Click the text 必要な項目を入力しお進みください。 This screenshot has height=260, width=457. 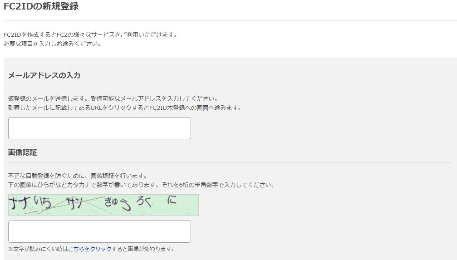[x=53, y=44]
